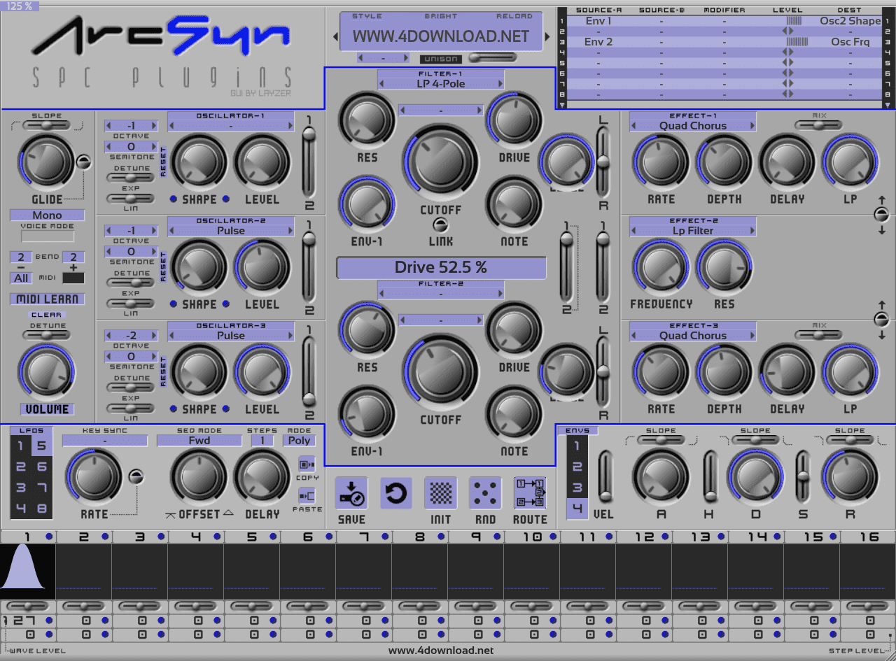
Task: Open the ROUTE routing icon
Action: 530,494
